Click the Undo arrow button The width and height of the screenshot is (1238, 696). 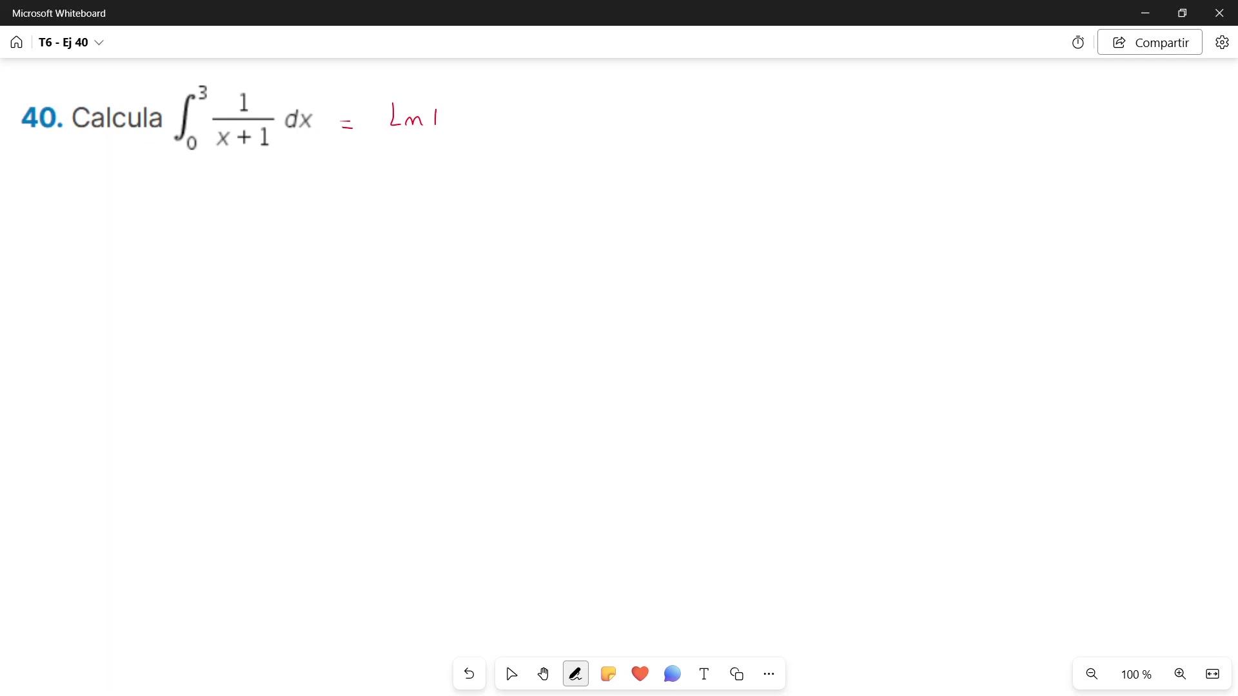pyautogui.click(x=469, y=673)
